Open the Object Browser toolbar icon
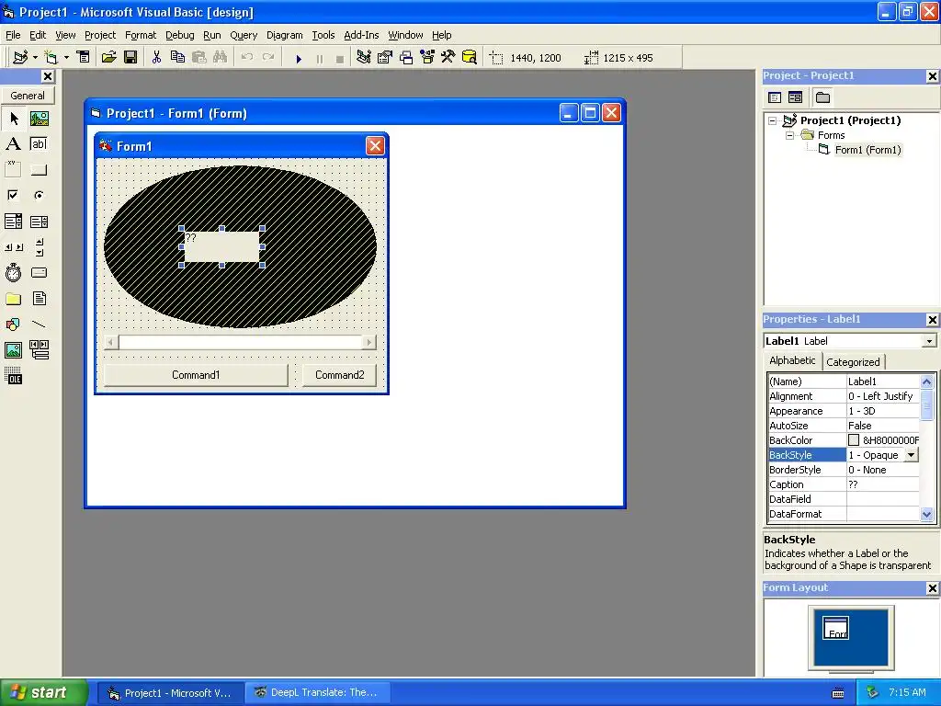 [427, 57]
